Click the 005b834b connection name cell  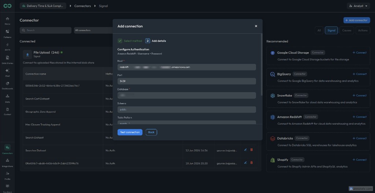click(x=53, y=86)
